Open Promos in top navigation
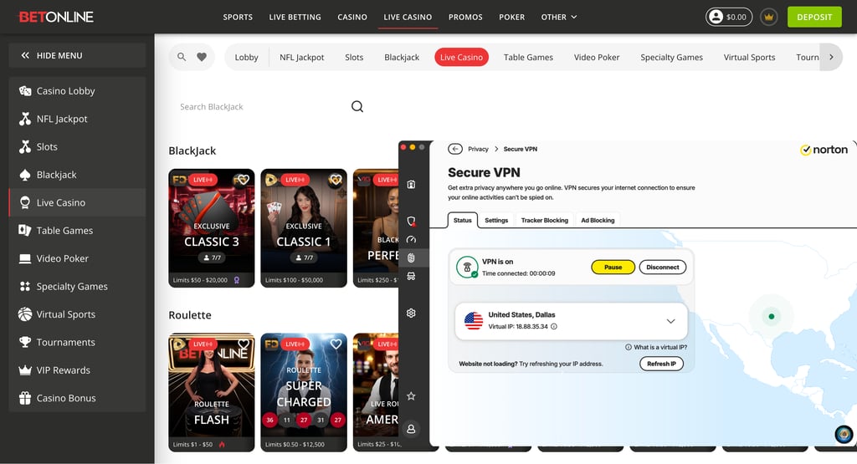The height and width of the screenshot is (464, 857). click(x=465, y=17)
